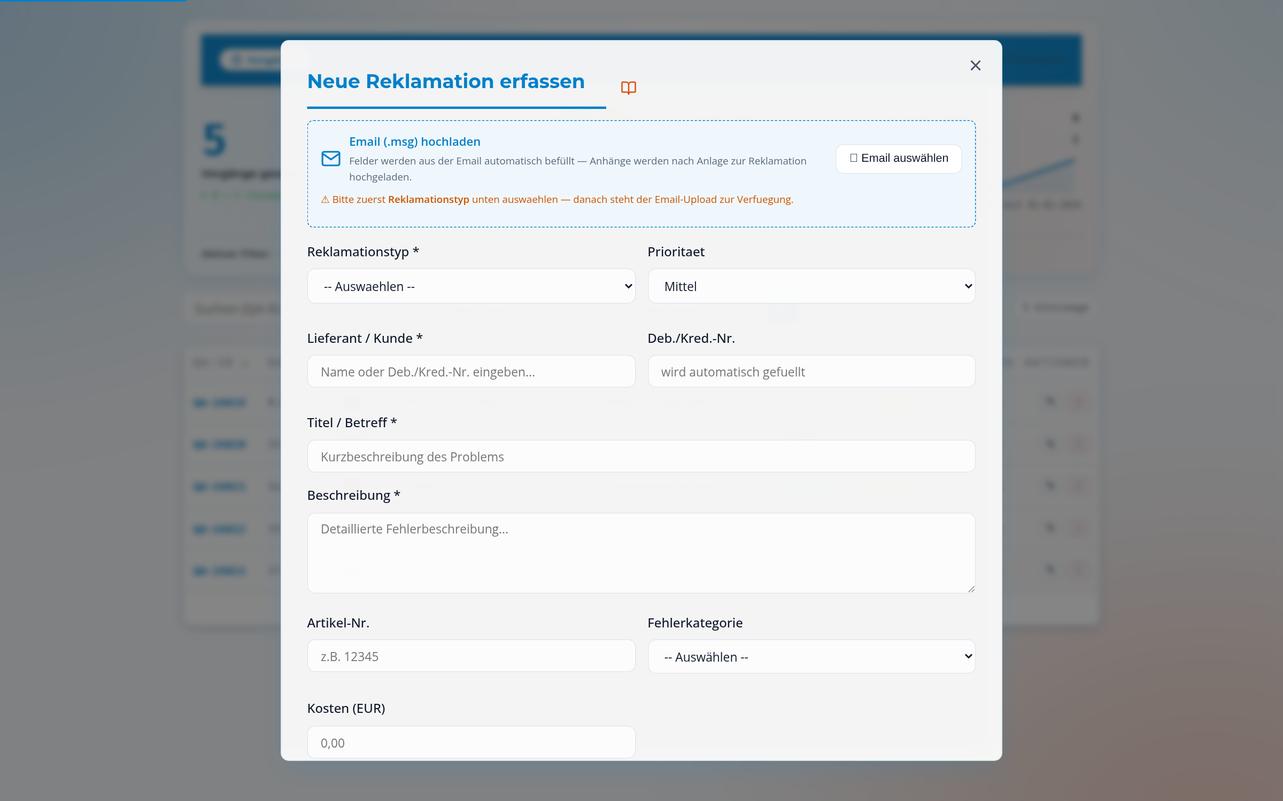1283x801 pixels.
Task: Click the Neue Reklamation erfassen title
Action: (x=446, y=81)
